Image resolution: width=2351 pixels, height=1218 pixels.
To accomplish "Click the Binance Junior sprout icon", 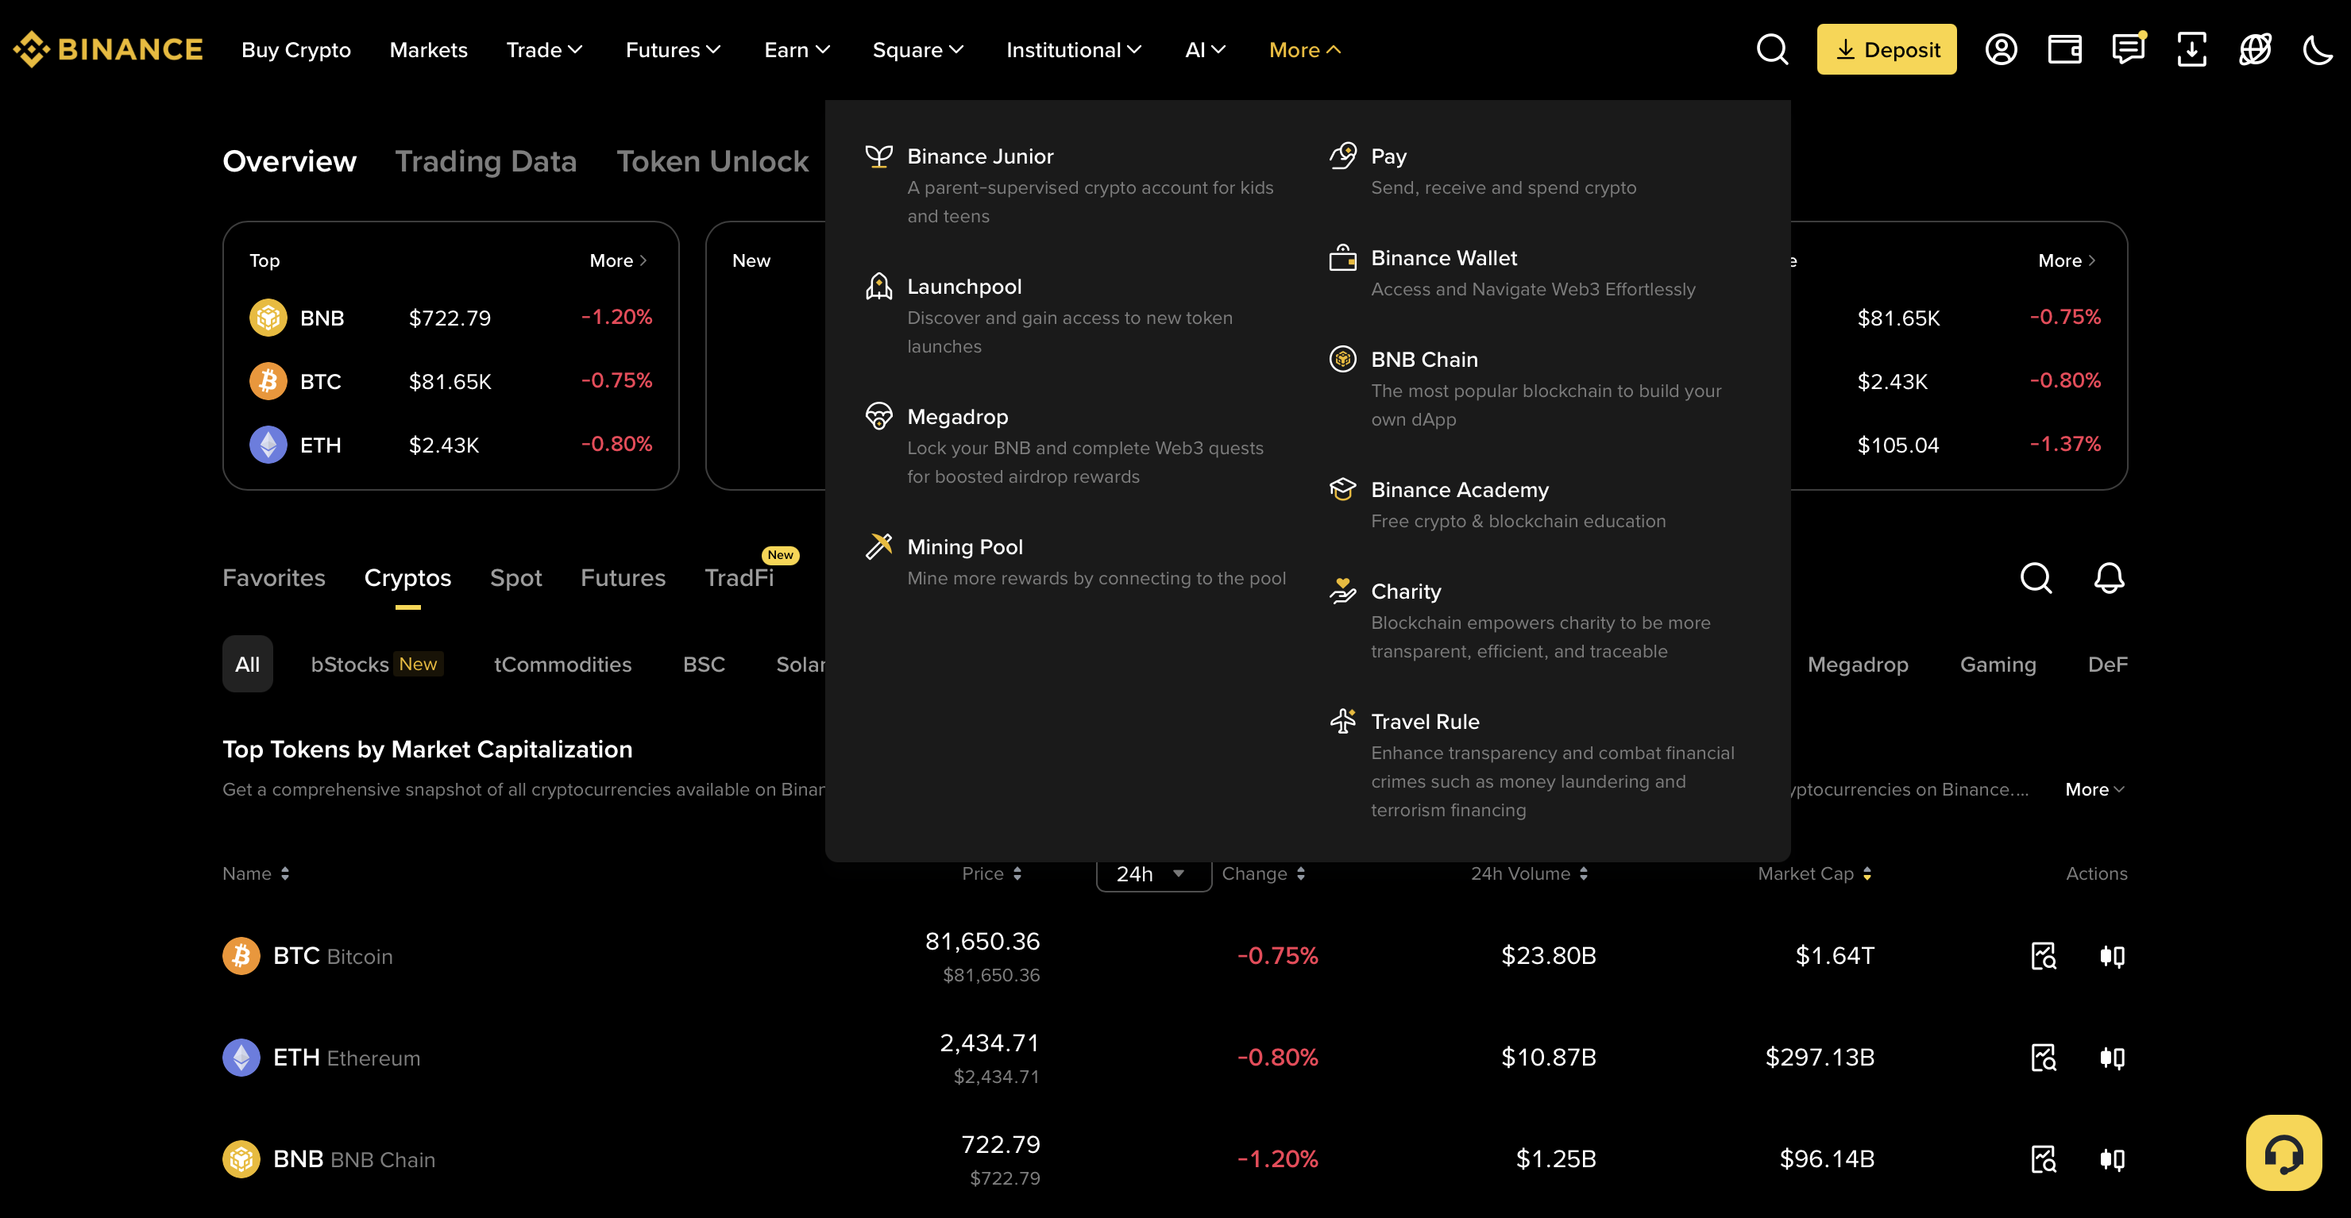I will pyautogui.click(x=879, y=156).
